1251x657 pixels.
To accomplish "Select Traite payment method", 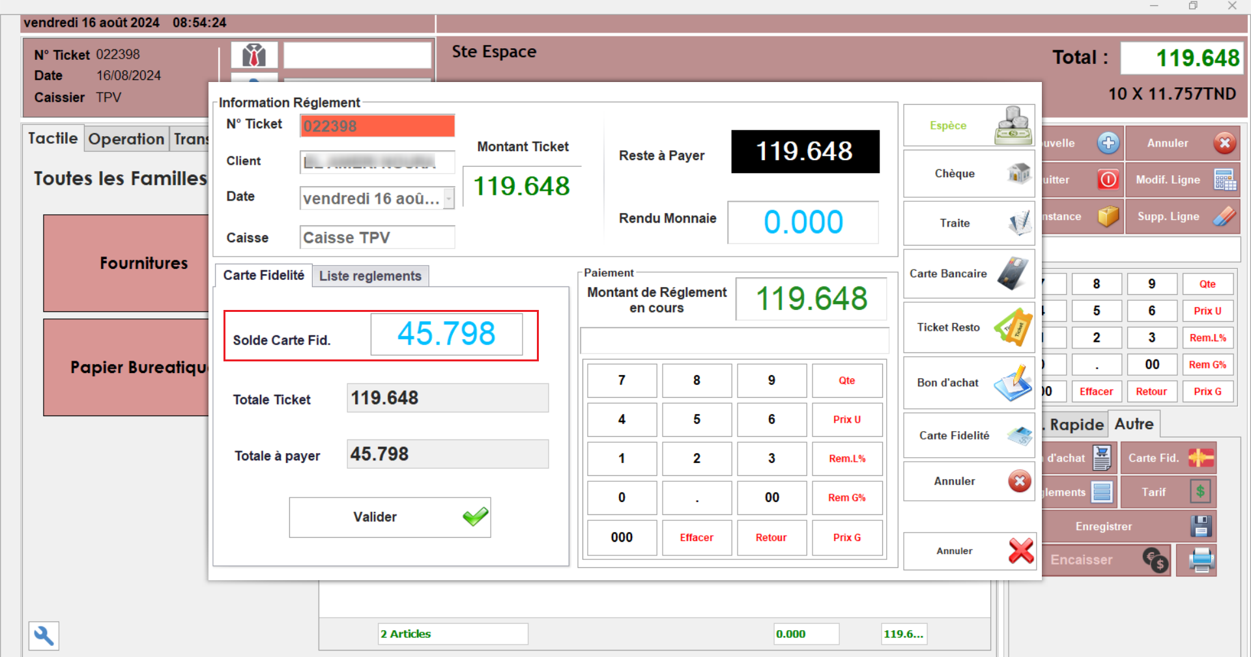I will [969, 223].
